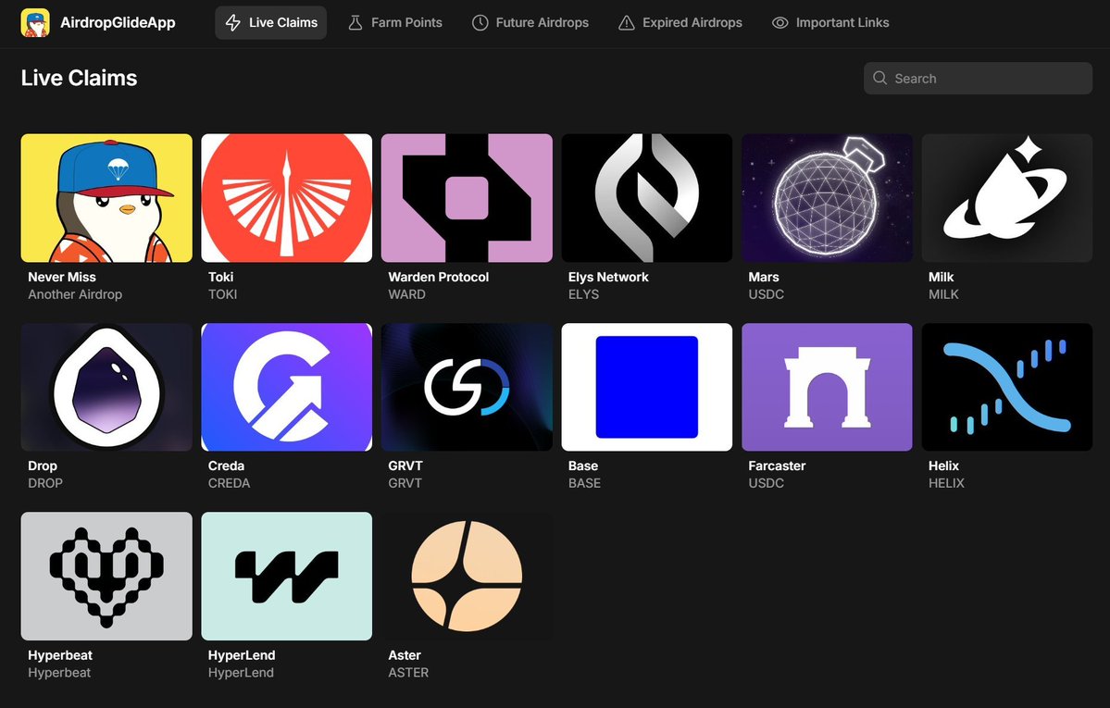Select the Warden Protocol logo

click(467, 198)
